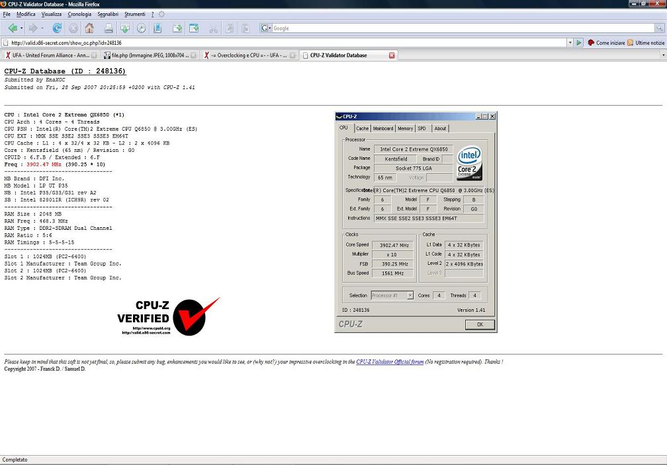Click the grey Forward arrow in the toolbar
The width and height of the screenshot is (667, 465).
[x=32, y=28]
